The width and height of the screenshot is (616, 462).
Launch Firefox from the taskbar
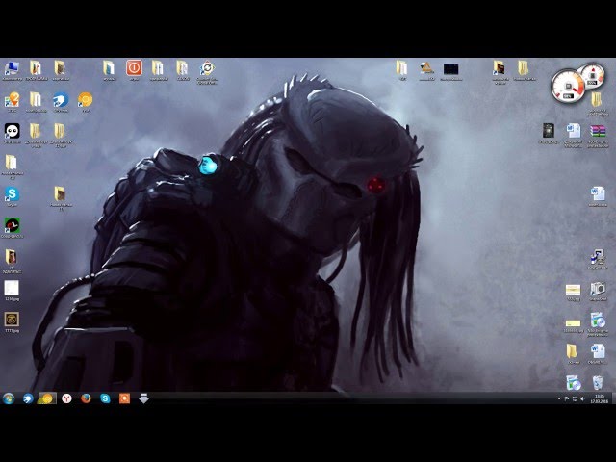point(86,398)
